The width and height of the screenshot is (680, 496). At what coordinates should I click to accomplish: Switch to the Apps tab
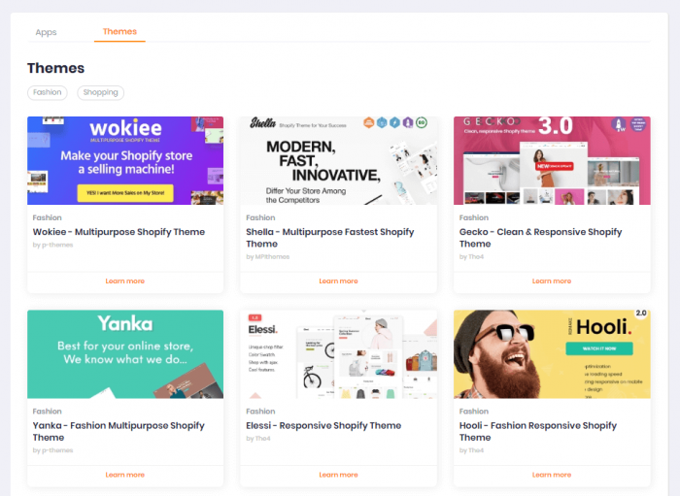(46, 32)
